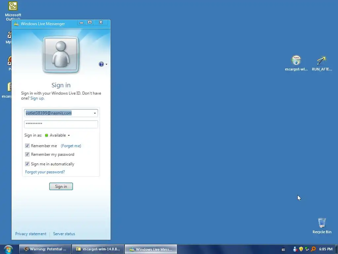Screen dimensions: 338x254
Task: Click the Messenger signed-out tray icon
Action: 295,249
